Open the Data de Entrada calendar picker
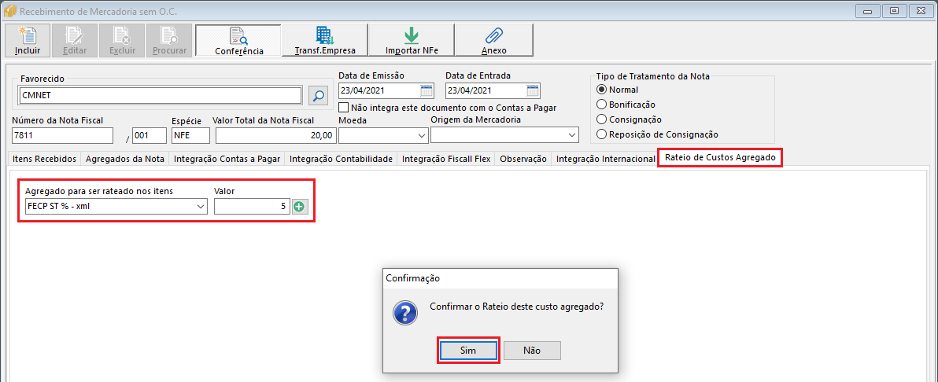This screenshot has height=382, width=938. 533,91
